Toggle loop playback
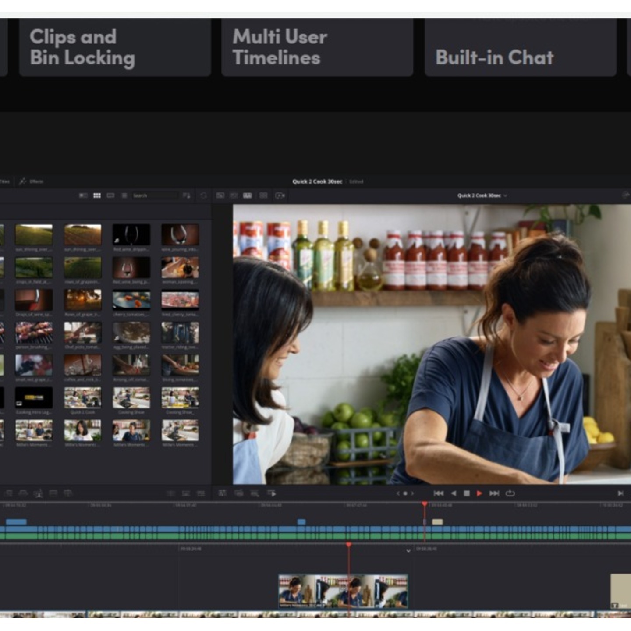The height and width of the screenshot is (631, 631). (510, 493)
